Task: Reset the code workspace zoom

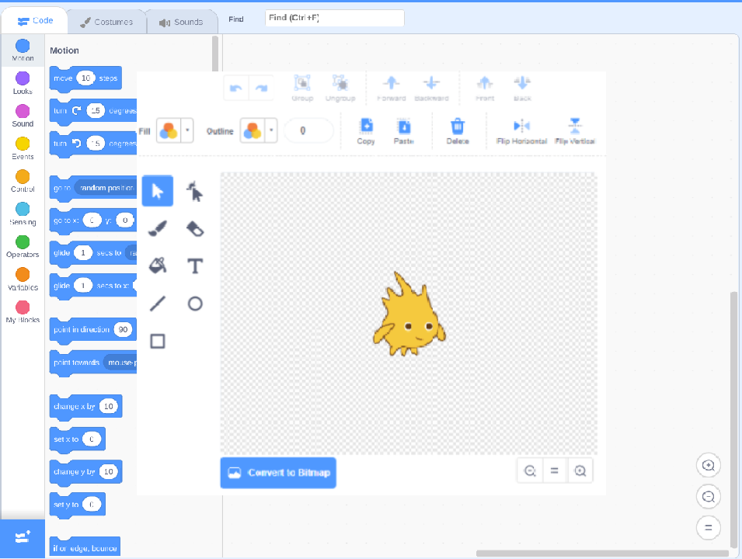Action: [709, 528]
